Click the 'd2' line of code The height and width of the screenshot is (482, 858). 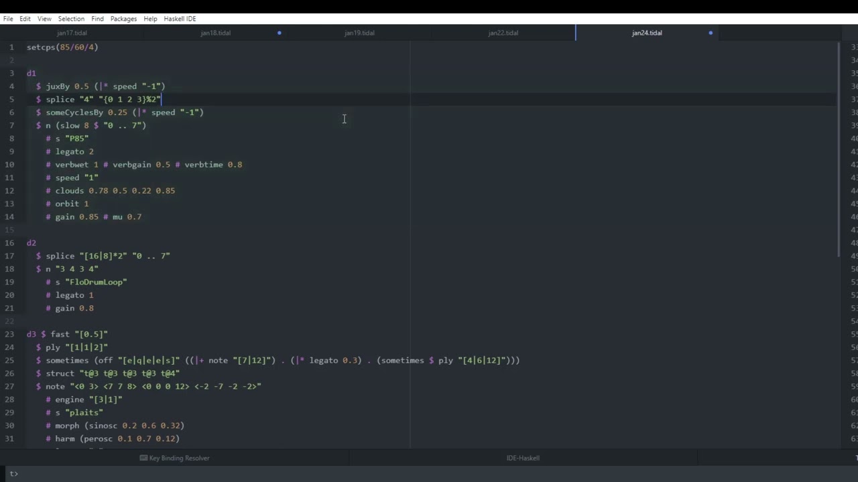(32, 243)
